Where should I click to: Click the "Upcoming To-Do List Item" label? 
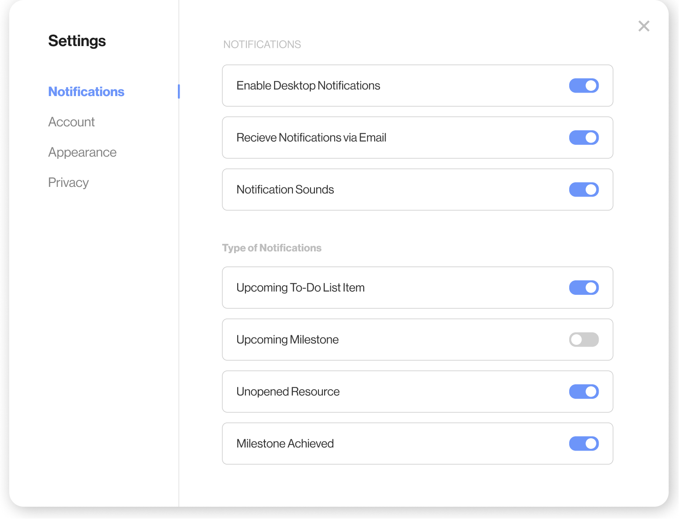coord(300,288)
